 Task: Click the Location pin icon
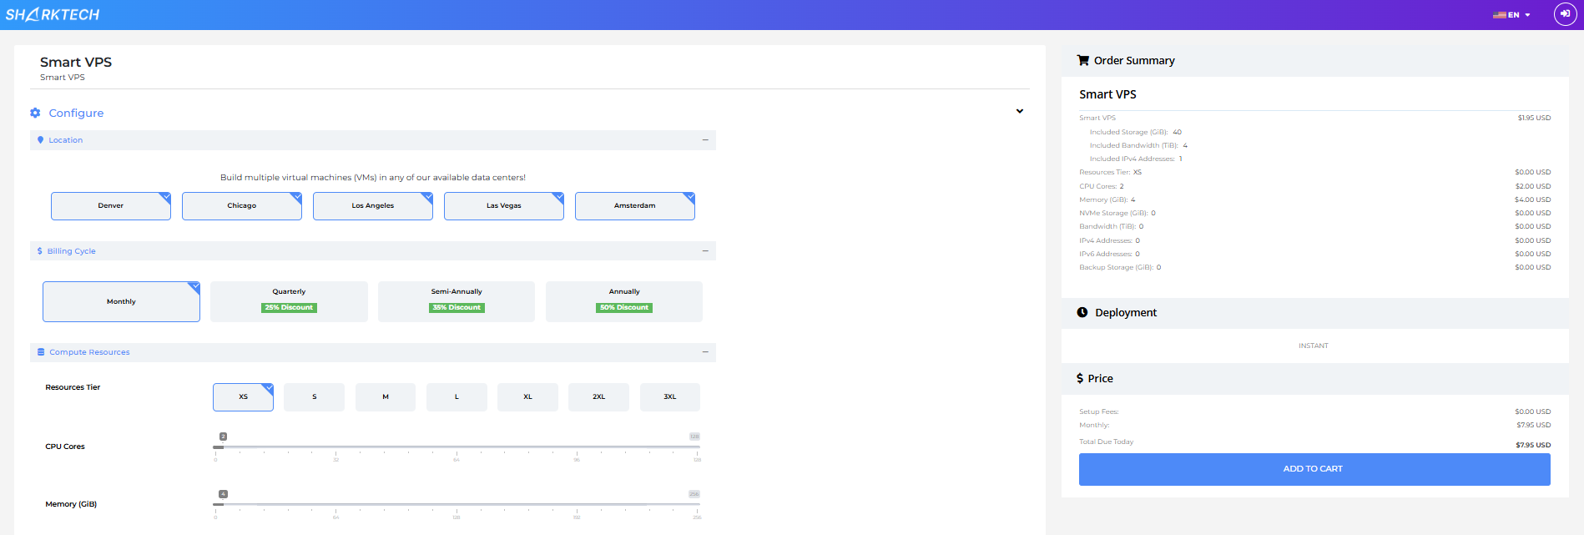pyautogui.click(x=40, y=140)
